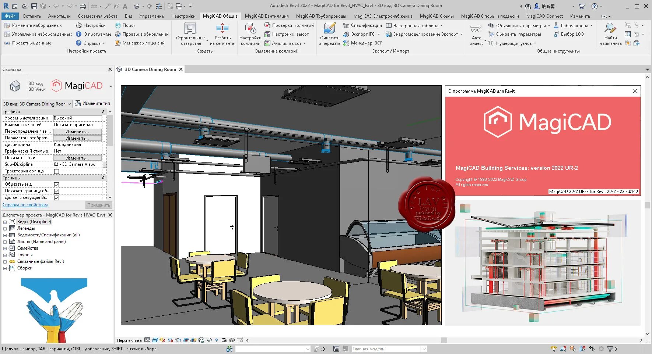Click the Авто индекс tool

[477, 34]
